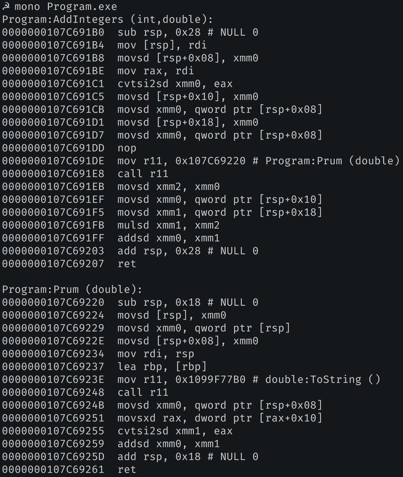Click address 0000000107C691B0
This screenshot has height=477, width=403.
pyautogui.click(x=53, y=32)
